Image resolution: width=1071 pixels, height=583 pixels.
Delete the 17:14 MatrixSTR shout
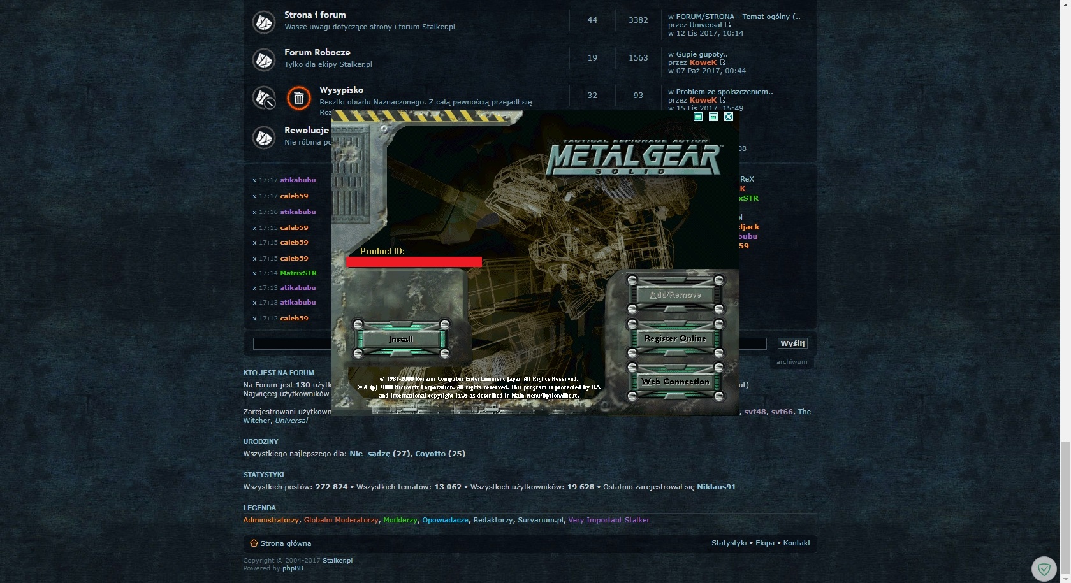(254, 273)
